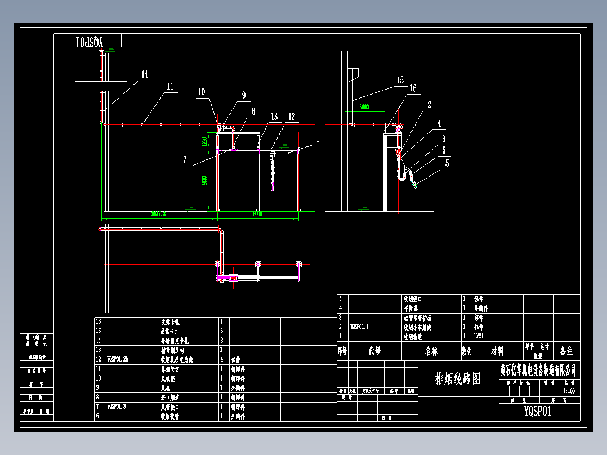Select quantity 3 in parts list row 15
The width and height of the screenshot is (607, 455).
click(x=222, y=331)
